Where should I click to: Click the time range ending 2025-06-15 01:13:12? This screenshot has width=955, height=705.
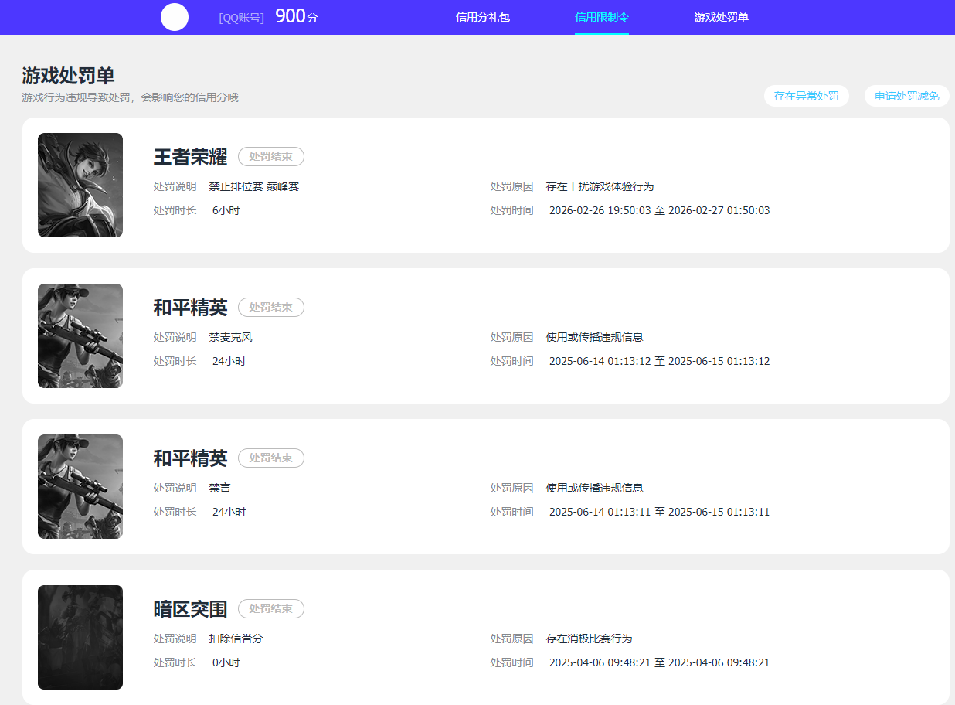660,361
